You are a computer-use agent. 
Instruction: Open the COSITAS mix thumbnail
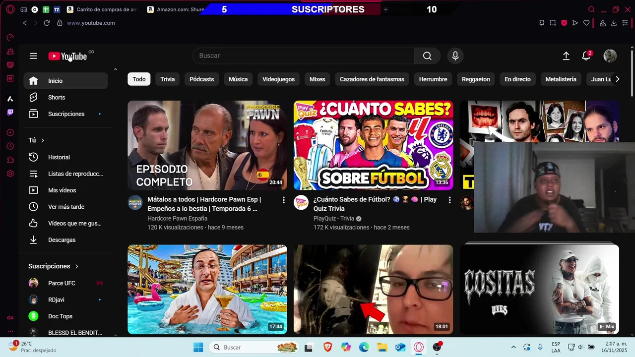coord(539,289)
